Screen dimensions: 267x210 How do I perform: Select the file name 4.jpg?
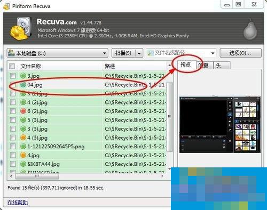click(33, 155)
